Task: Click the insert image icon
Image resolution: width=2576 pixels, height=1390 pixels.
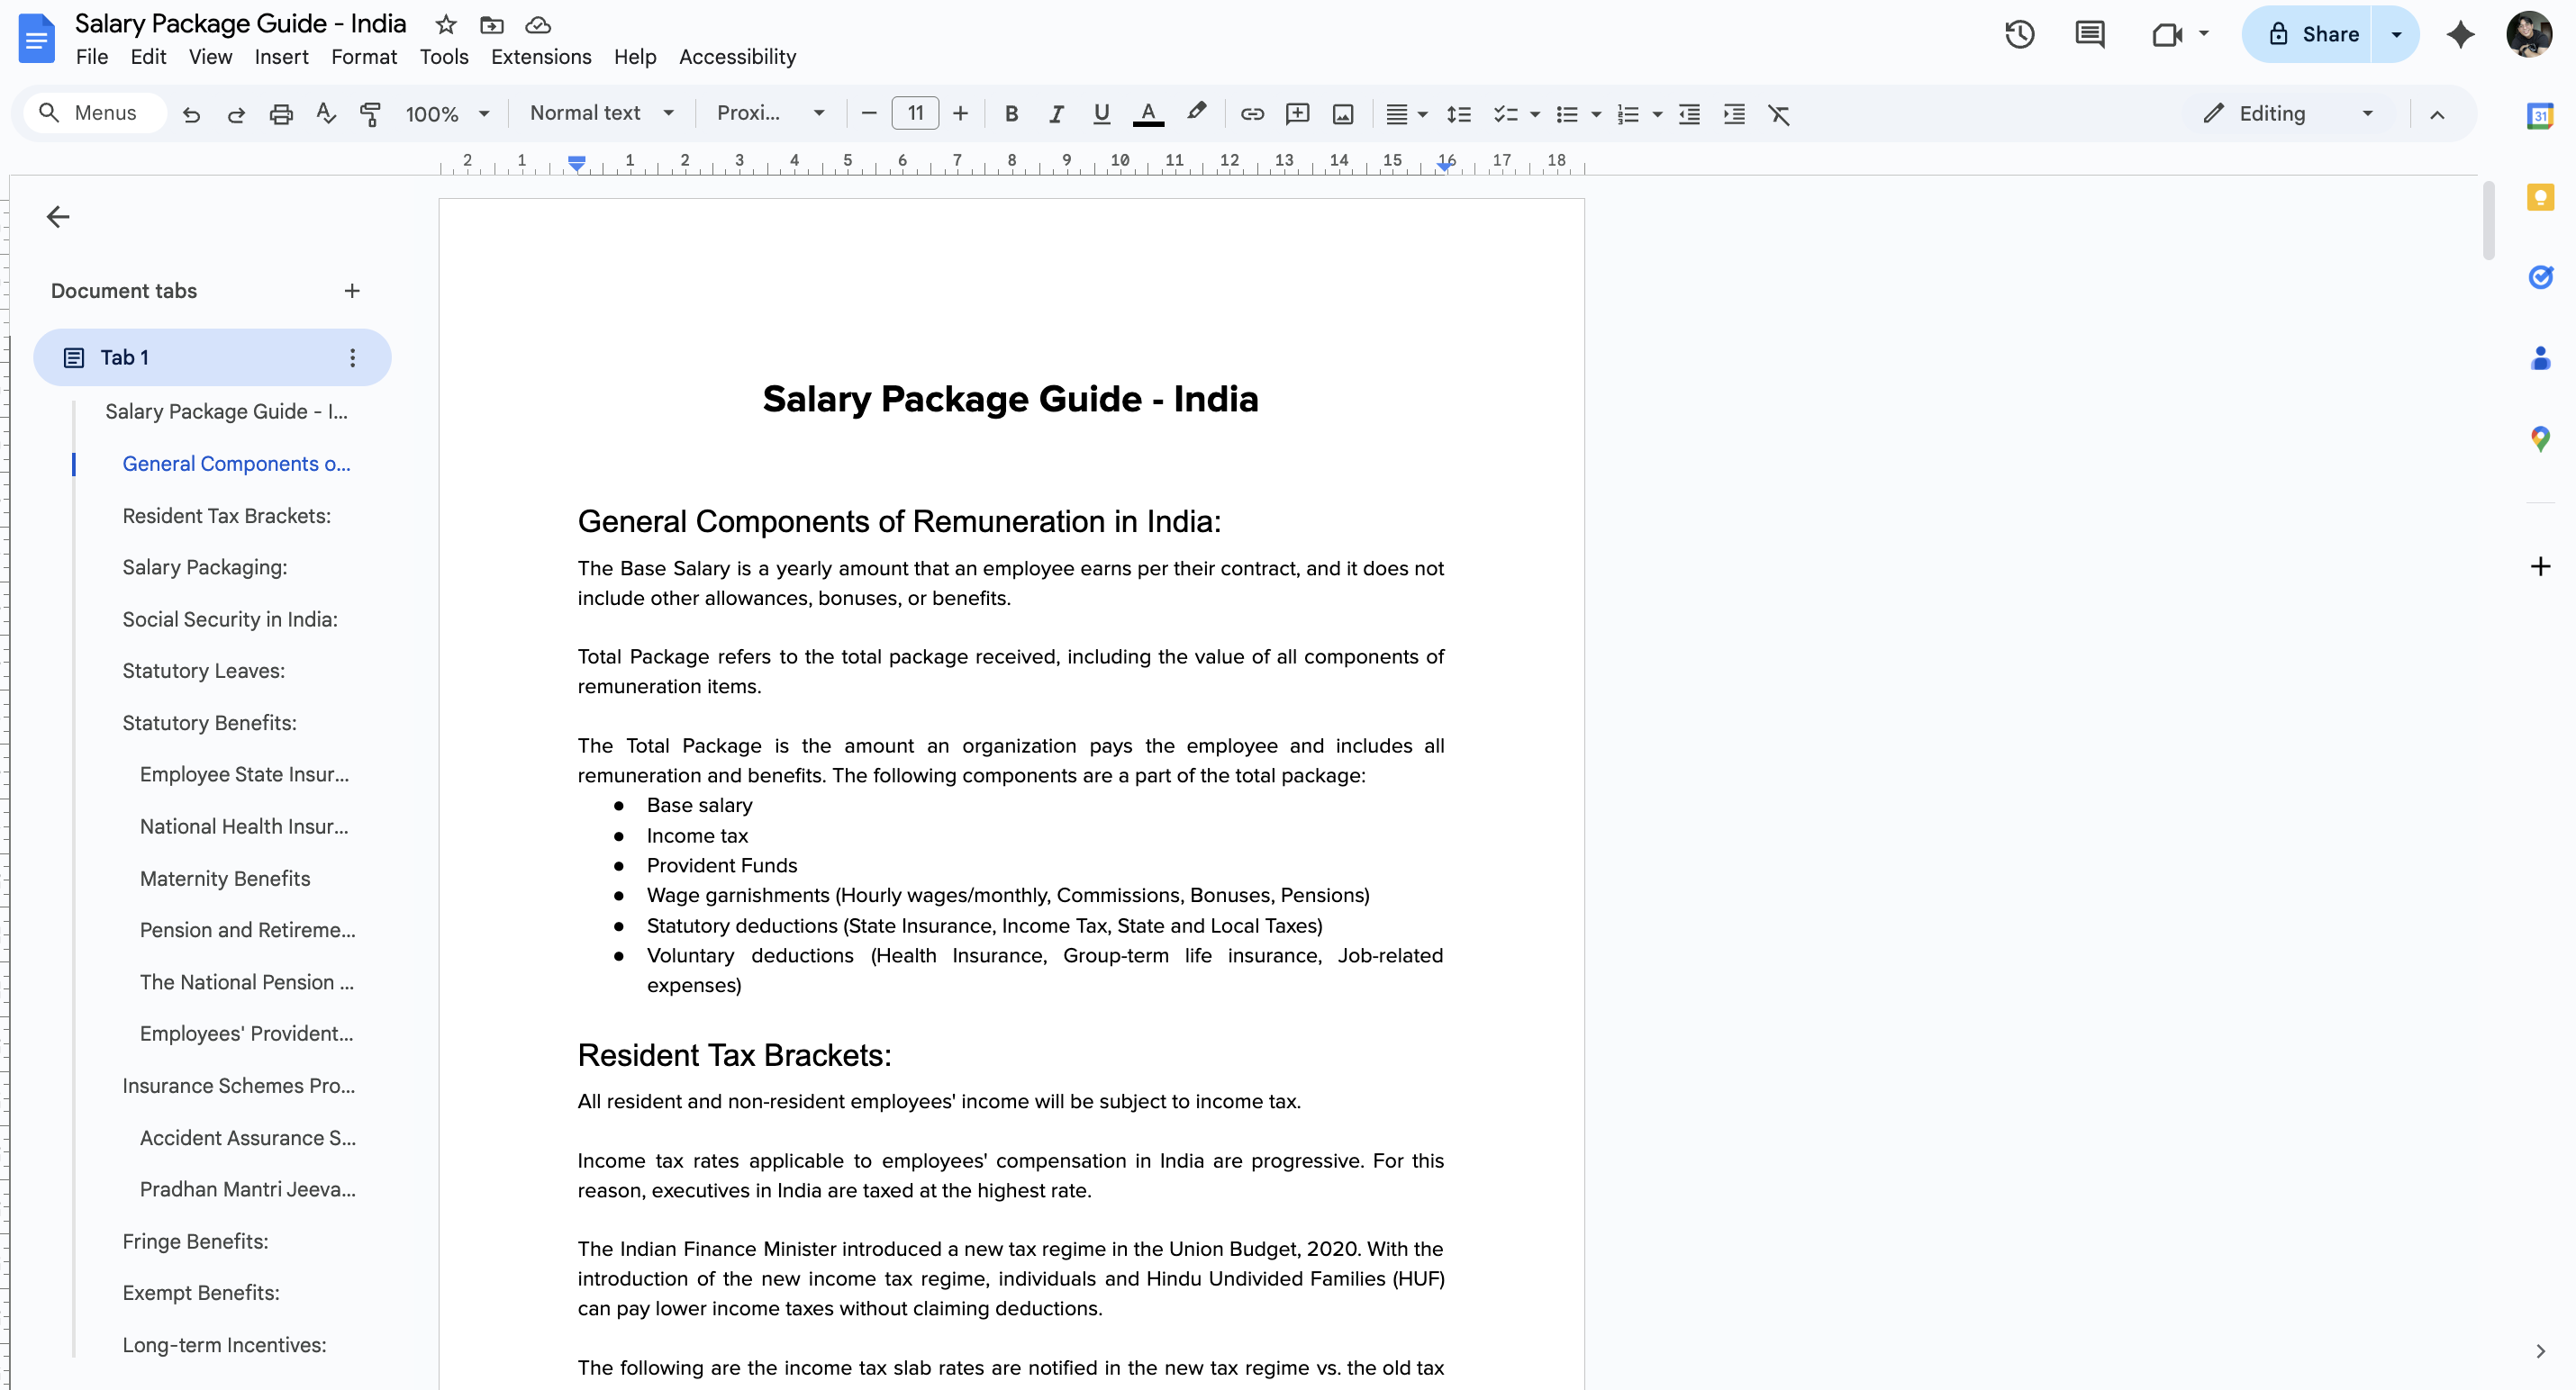Action: [1342, 114]
